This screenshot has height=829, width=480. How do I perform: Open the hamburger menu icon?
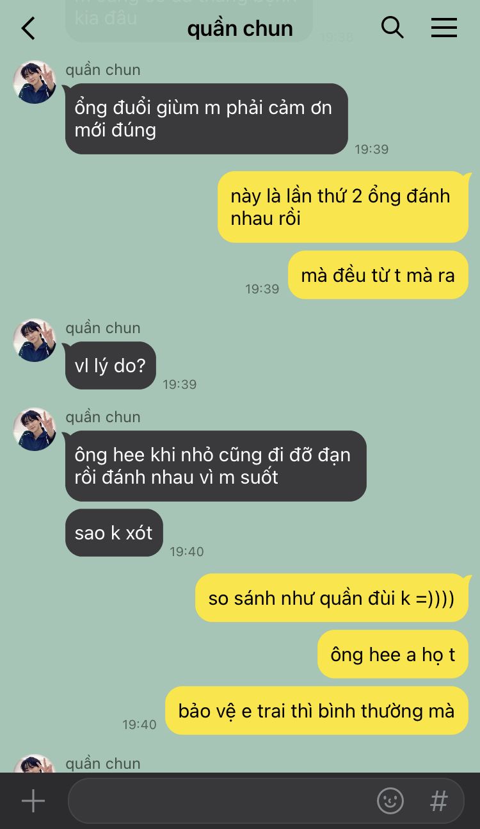click(x=444, y=28)
